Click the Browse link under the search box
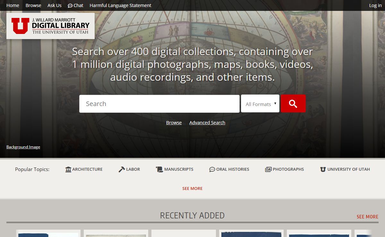The width and height of the screenshot is (385, 237). pyautogui.click(x=174, y=123)
